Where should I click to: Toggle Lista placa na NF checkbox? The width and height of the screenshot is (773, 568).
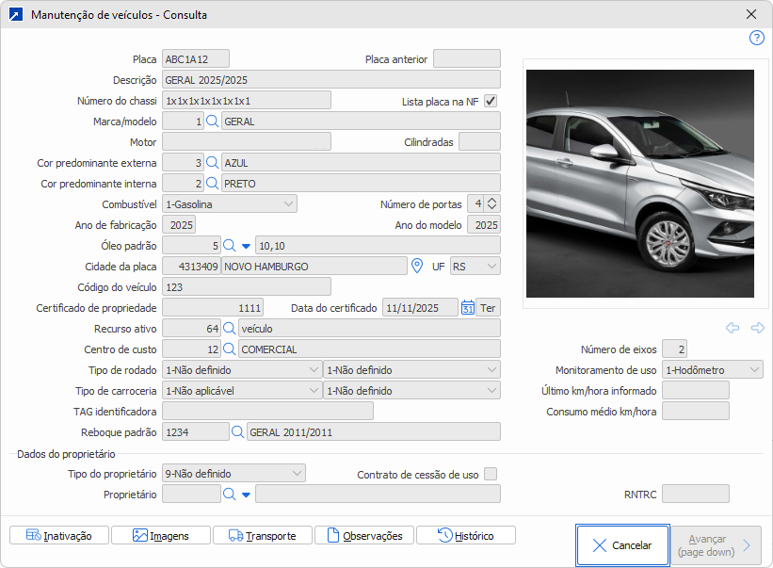(491, 101)
